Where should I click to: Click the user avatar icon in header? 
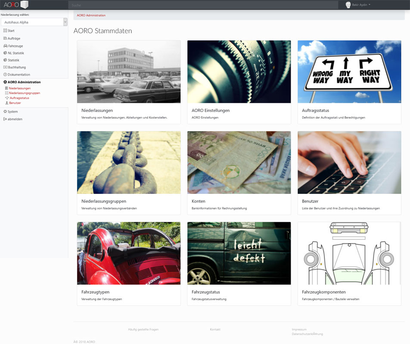click(x=348, y=5)
